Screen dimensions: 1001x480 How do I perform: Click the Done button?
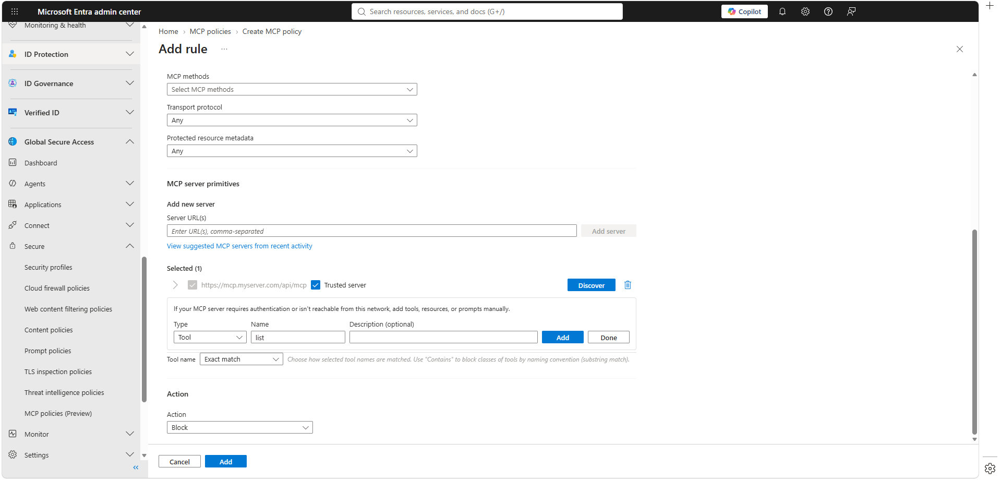click(609, 337)
